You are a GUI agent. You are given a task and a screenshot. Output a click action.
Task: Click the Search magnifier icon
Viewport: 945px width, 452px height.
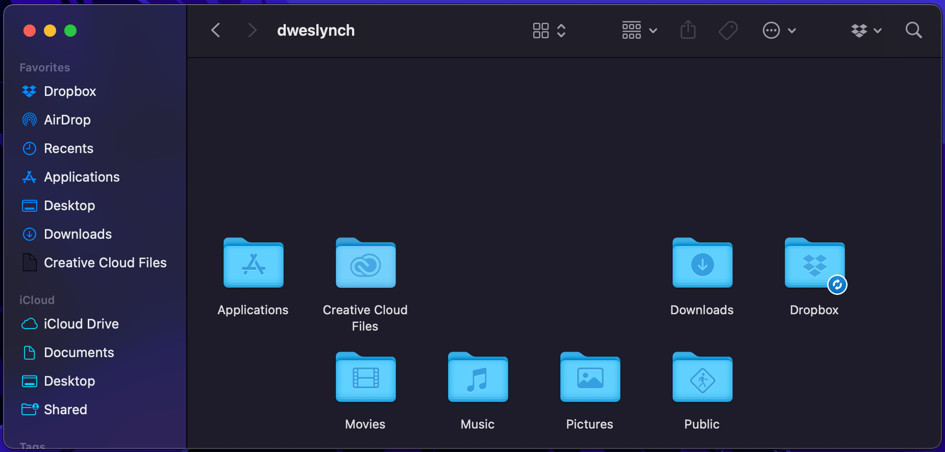tap(913, 31)
